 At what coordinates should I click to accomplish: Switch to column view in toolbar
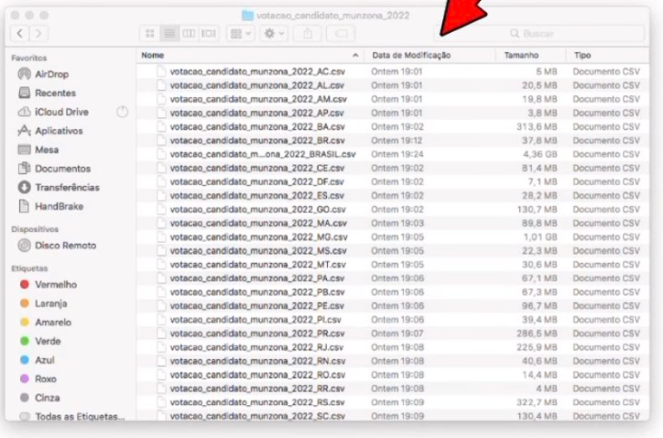click(x=189, y=33)
